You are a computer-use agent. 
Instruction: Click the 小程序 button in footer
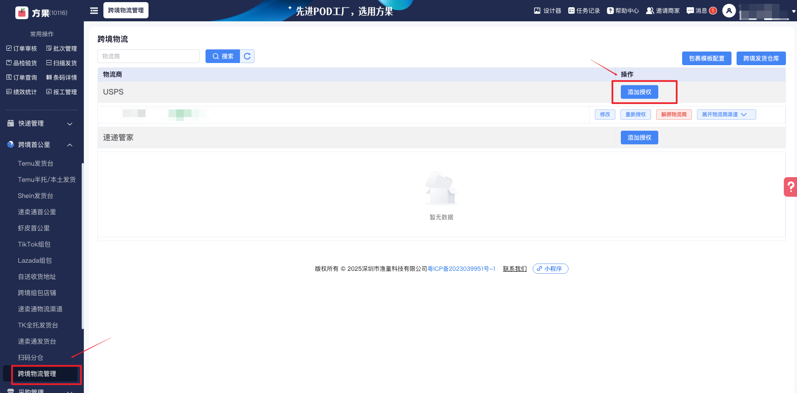[551, 269]
